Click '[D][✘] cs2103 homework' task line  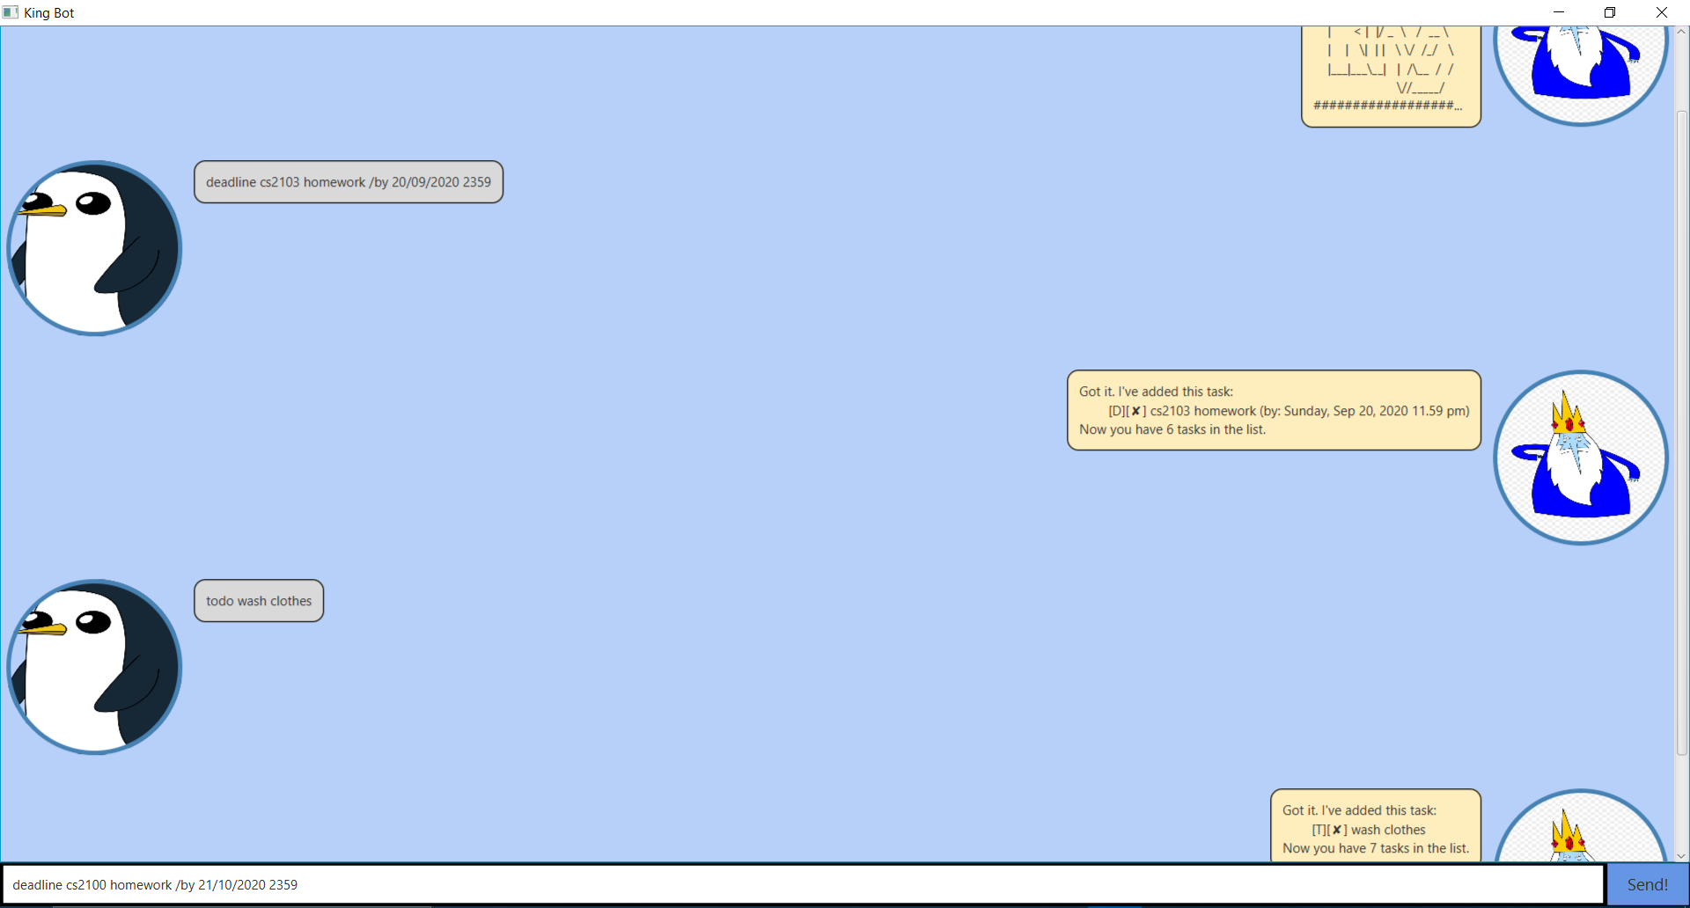click(x=1289, y=411)
